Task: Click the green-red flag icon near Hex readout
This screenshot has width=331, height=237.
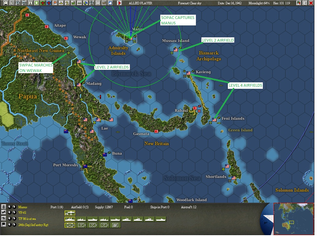Action: pos(298,3)
